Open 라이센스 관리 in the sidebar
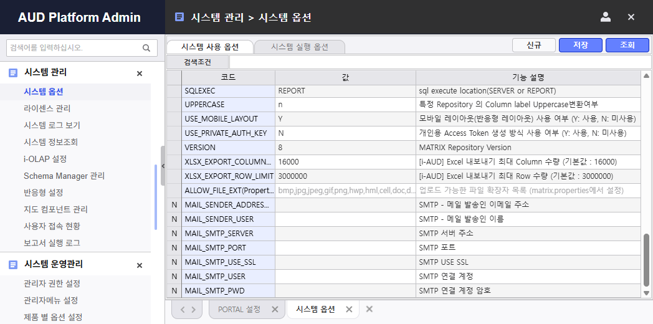The width and height of the screenshot is (653, 324). click(47, 108)
